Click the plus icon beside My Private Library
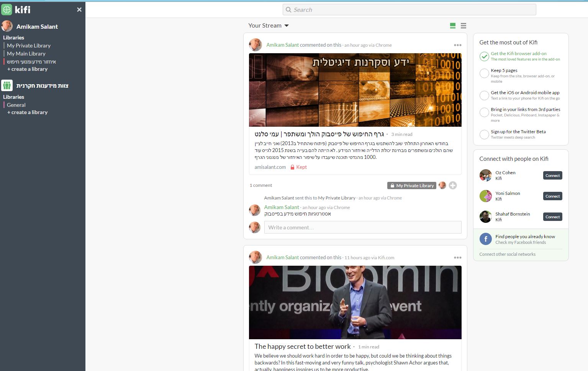 tap(453, 185)
